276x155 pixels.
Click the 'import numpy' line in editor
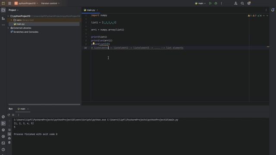[99, 15]
